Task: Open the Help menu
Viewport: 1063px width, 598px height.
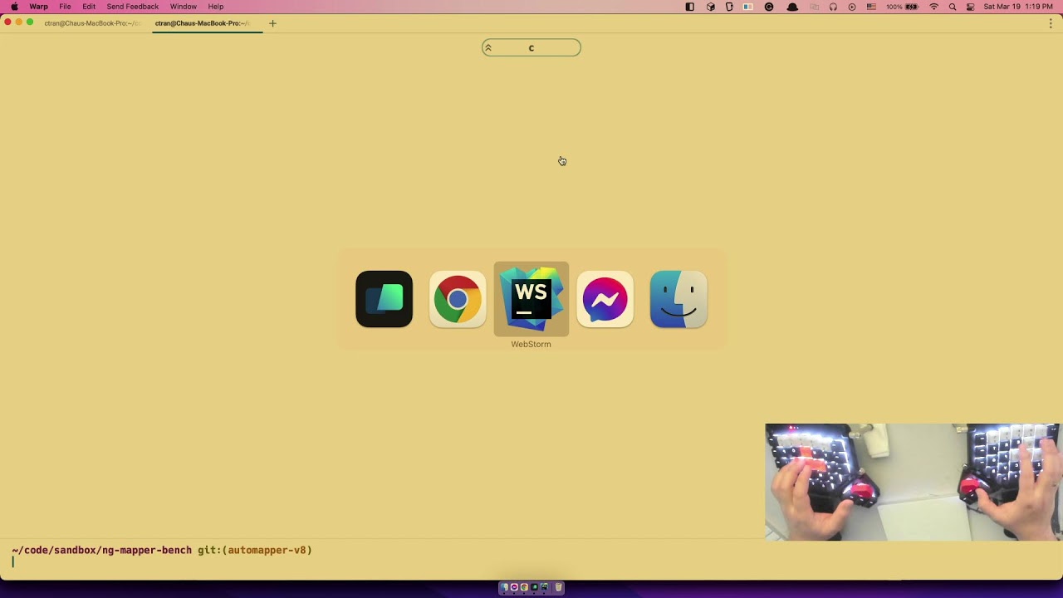Action: coord(216,7)
